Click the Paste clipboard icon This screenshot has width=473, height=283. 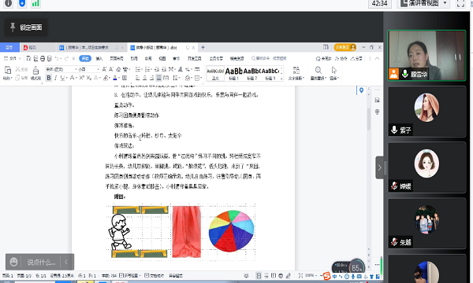8,71
